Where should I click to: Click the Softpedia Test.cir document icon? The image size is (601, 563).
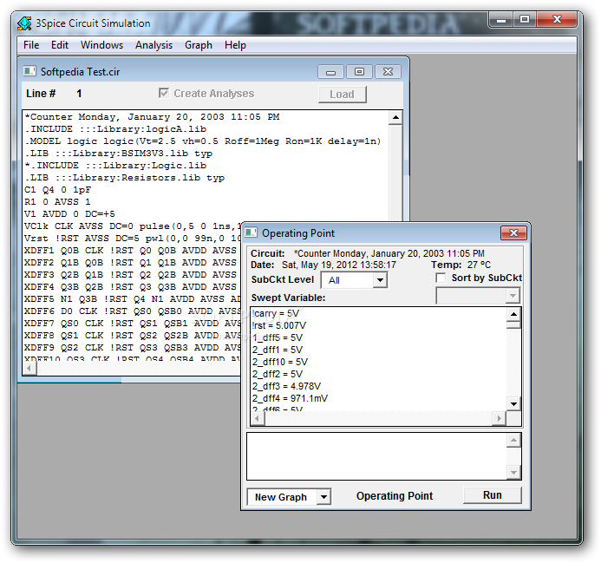pyautogui.click(x=29, y=71)
